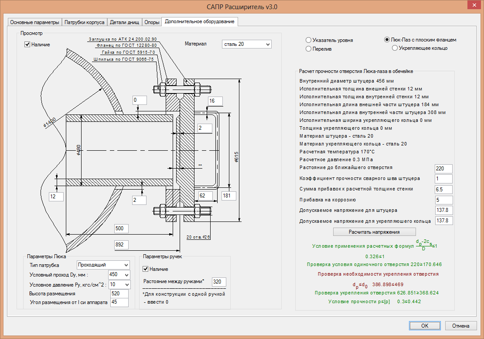Open the Патрубки корпуса tab

point(85,22)
